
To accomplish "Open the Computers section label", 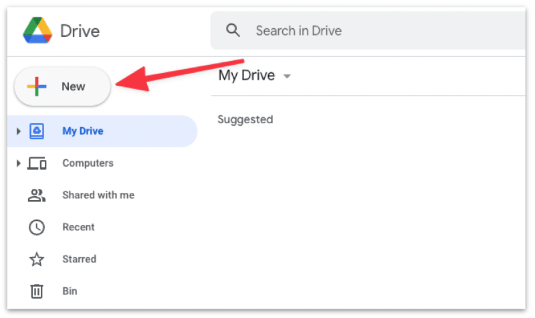I will [x=88, y=163].
